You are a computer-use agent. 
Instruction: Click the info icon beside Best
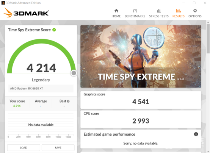point(68,101)
